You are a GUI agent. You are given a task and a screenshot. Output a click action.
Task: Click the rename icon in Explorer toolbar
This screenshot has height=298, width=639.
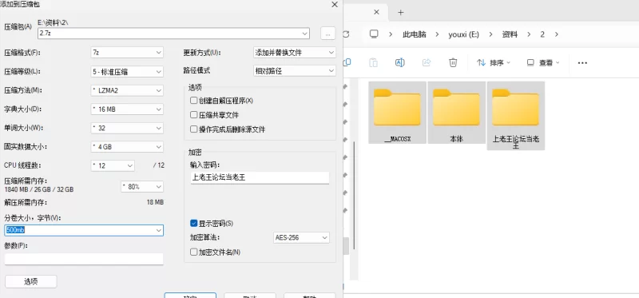tap(400, 62)
